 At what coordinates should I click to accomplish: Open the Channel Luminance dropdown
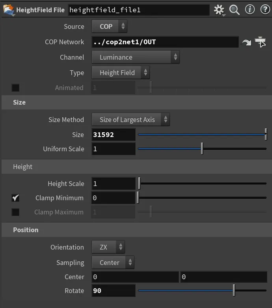coord(136,57)
